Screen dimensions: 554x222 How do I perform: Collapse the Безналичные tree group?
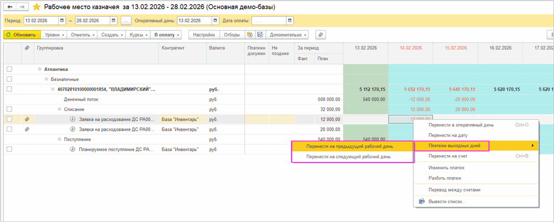coord(47,79)
